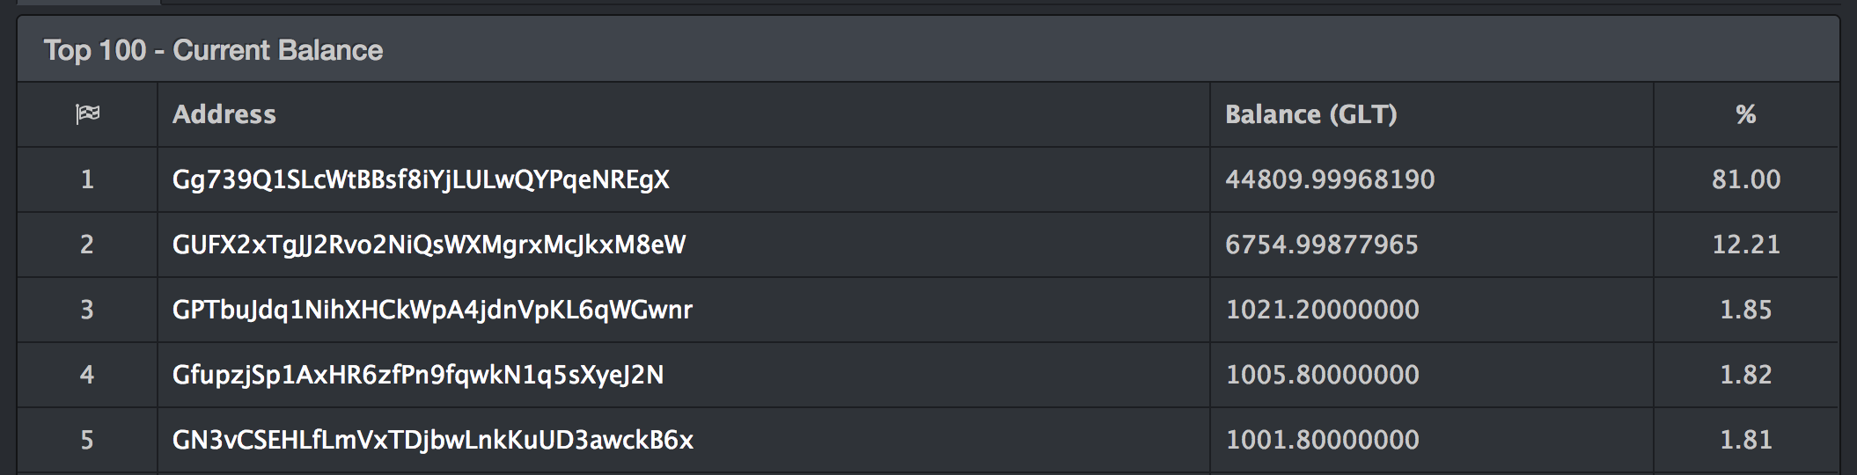Select the Top 100 - Current Balance heading

coord(213,50)
